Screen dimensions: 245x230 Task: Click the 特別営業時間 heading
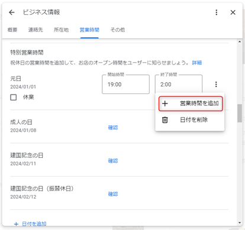[x=27, y=53]
